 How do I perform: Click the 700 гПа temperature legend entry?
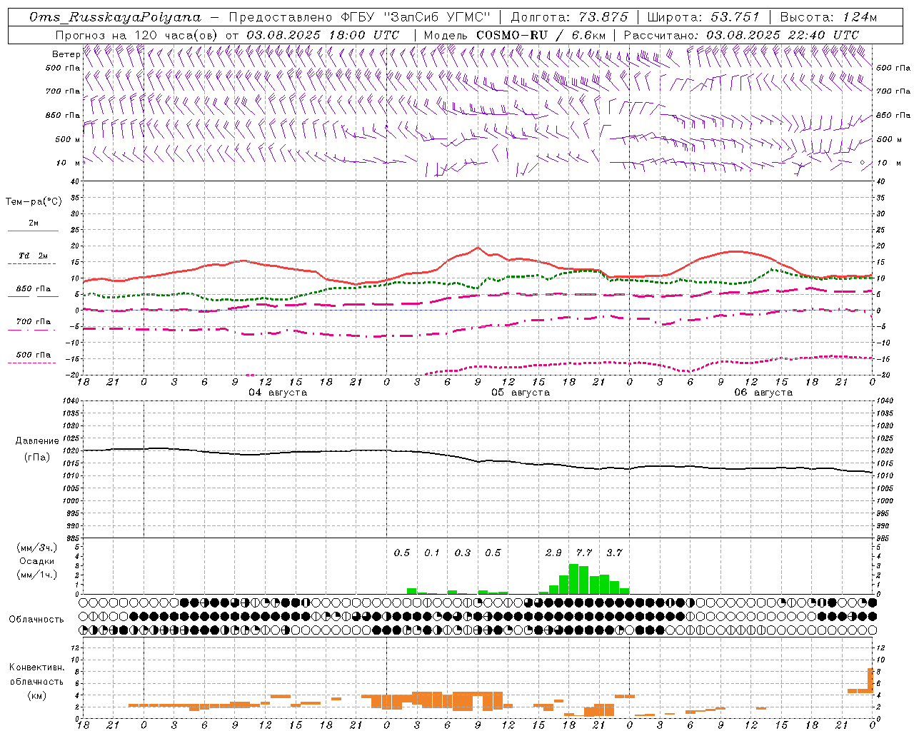coord(34,322)
